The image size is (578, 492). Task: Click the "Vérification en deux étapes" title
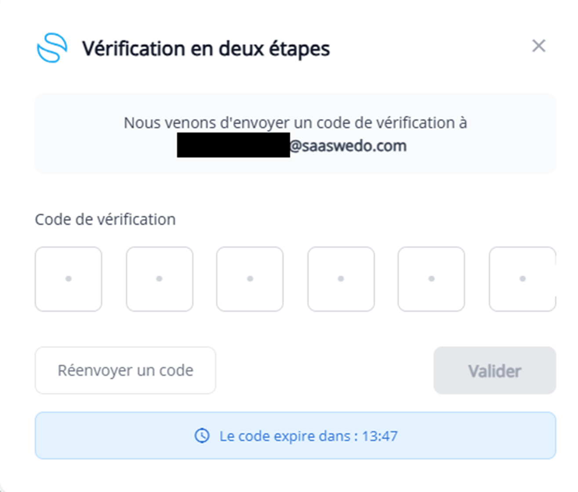206,48
